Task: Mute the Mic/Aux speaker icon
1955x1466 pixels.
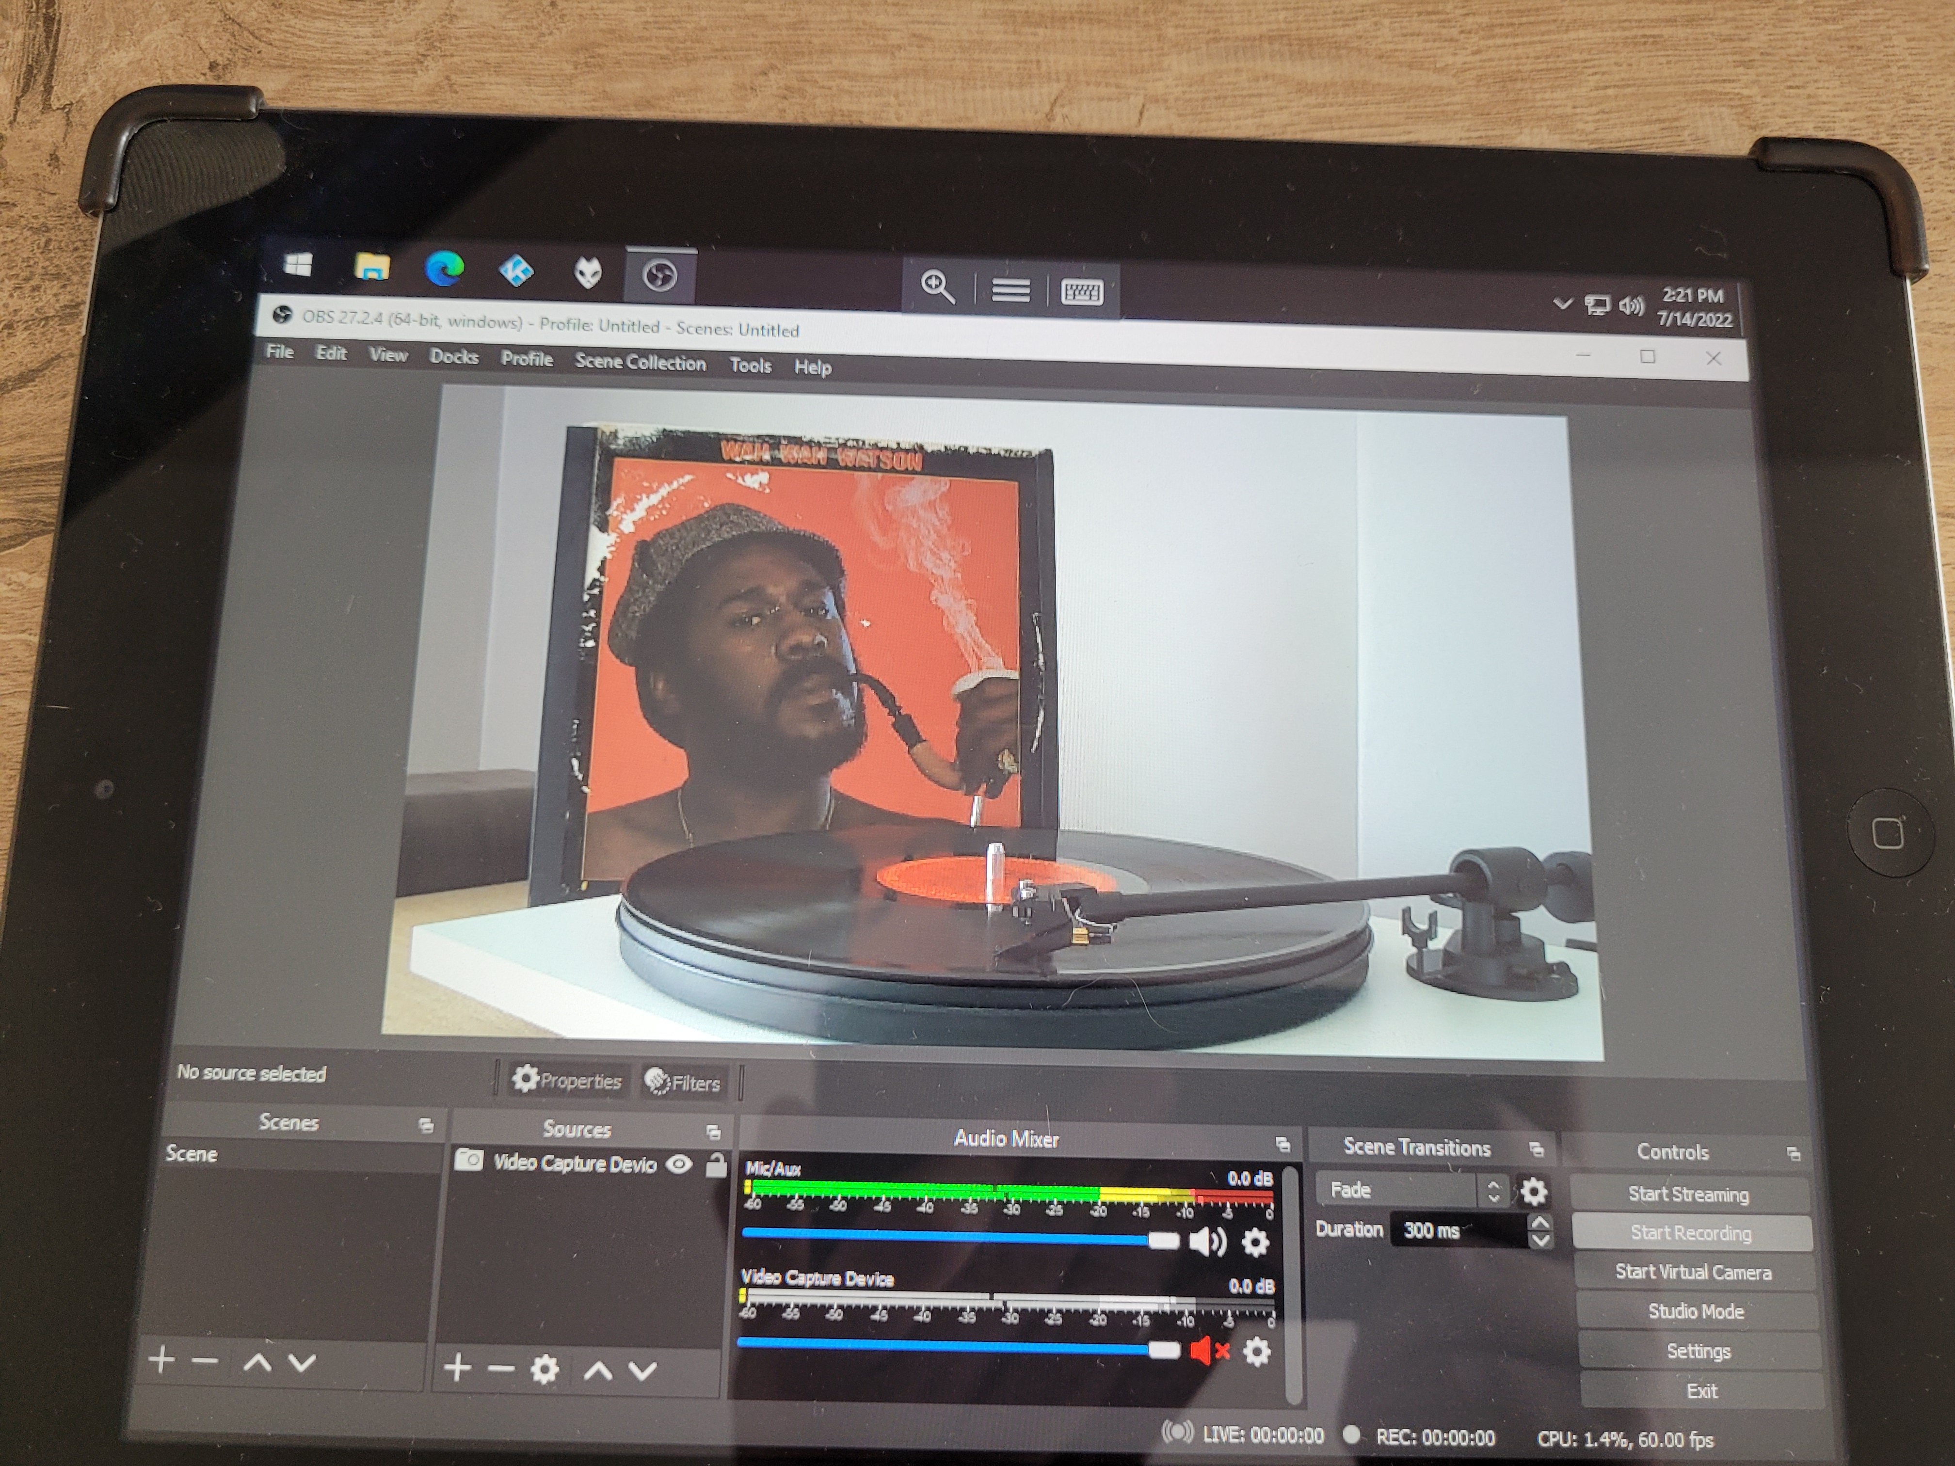Action: point(1207,1242)
